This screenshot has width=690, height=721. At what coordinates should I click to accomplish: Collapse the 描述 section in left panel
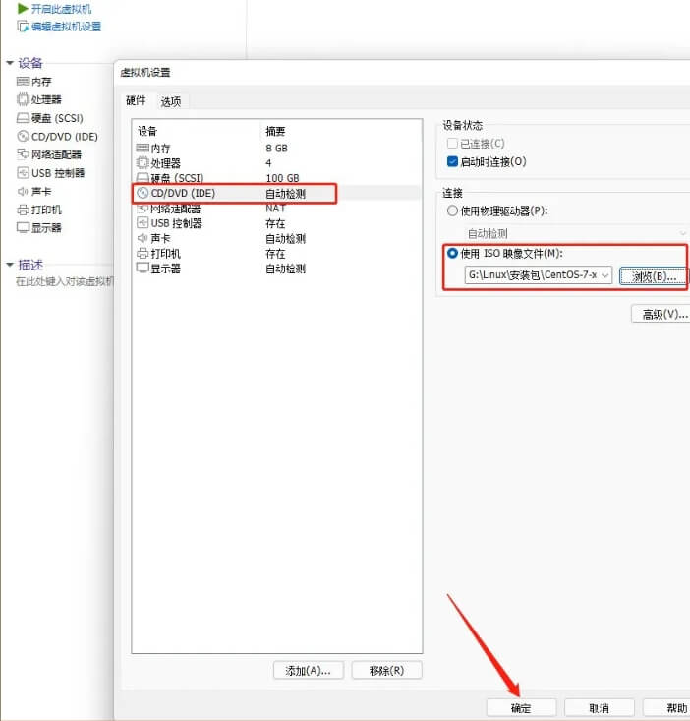coord(10,265)
